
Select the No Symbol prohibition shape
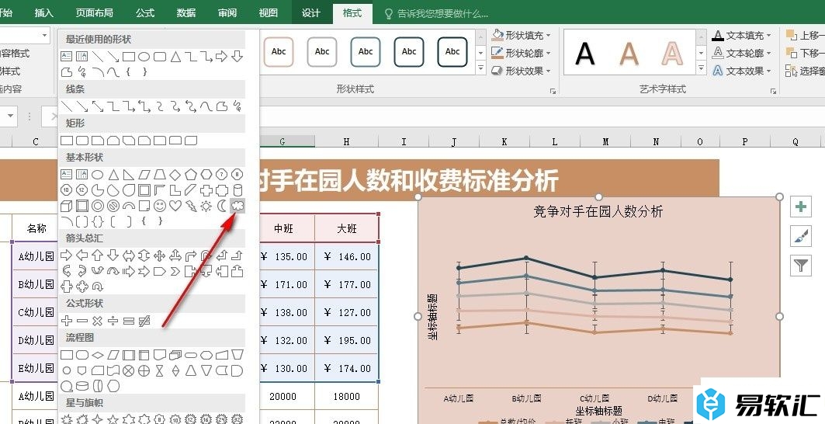pos(113,206)
